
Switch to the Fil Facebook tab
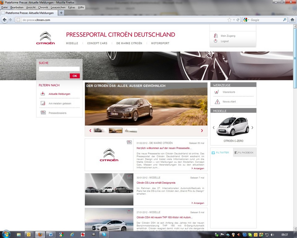[x=245, y=152]
